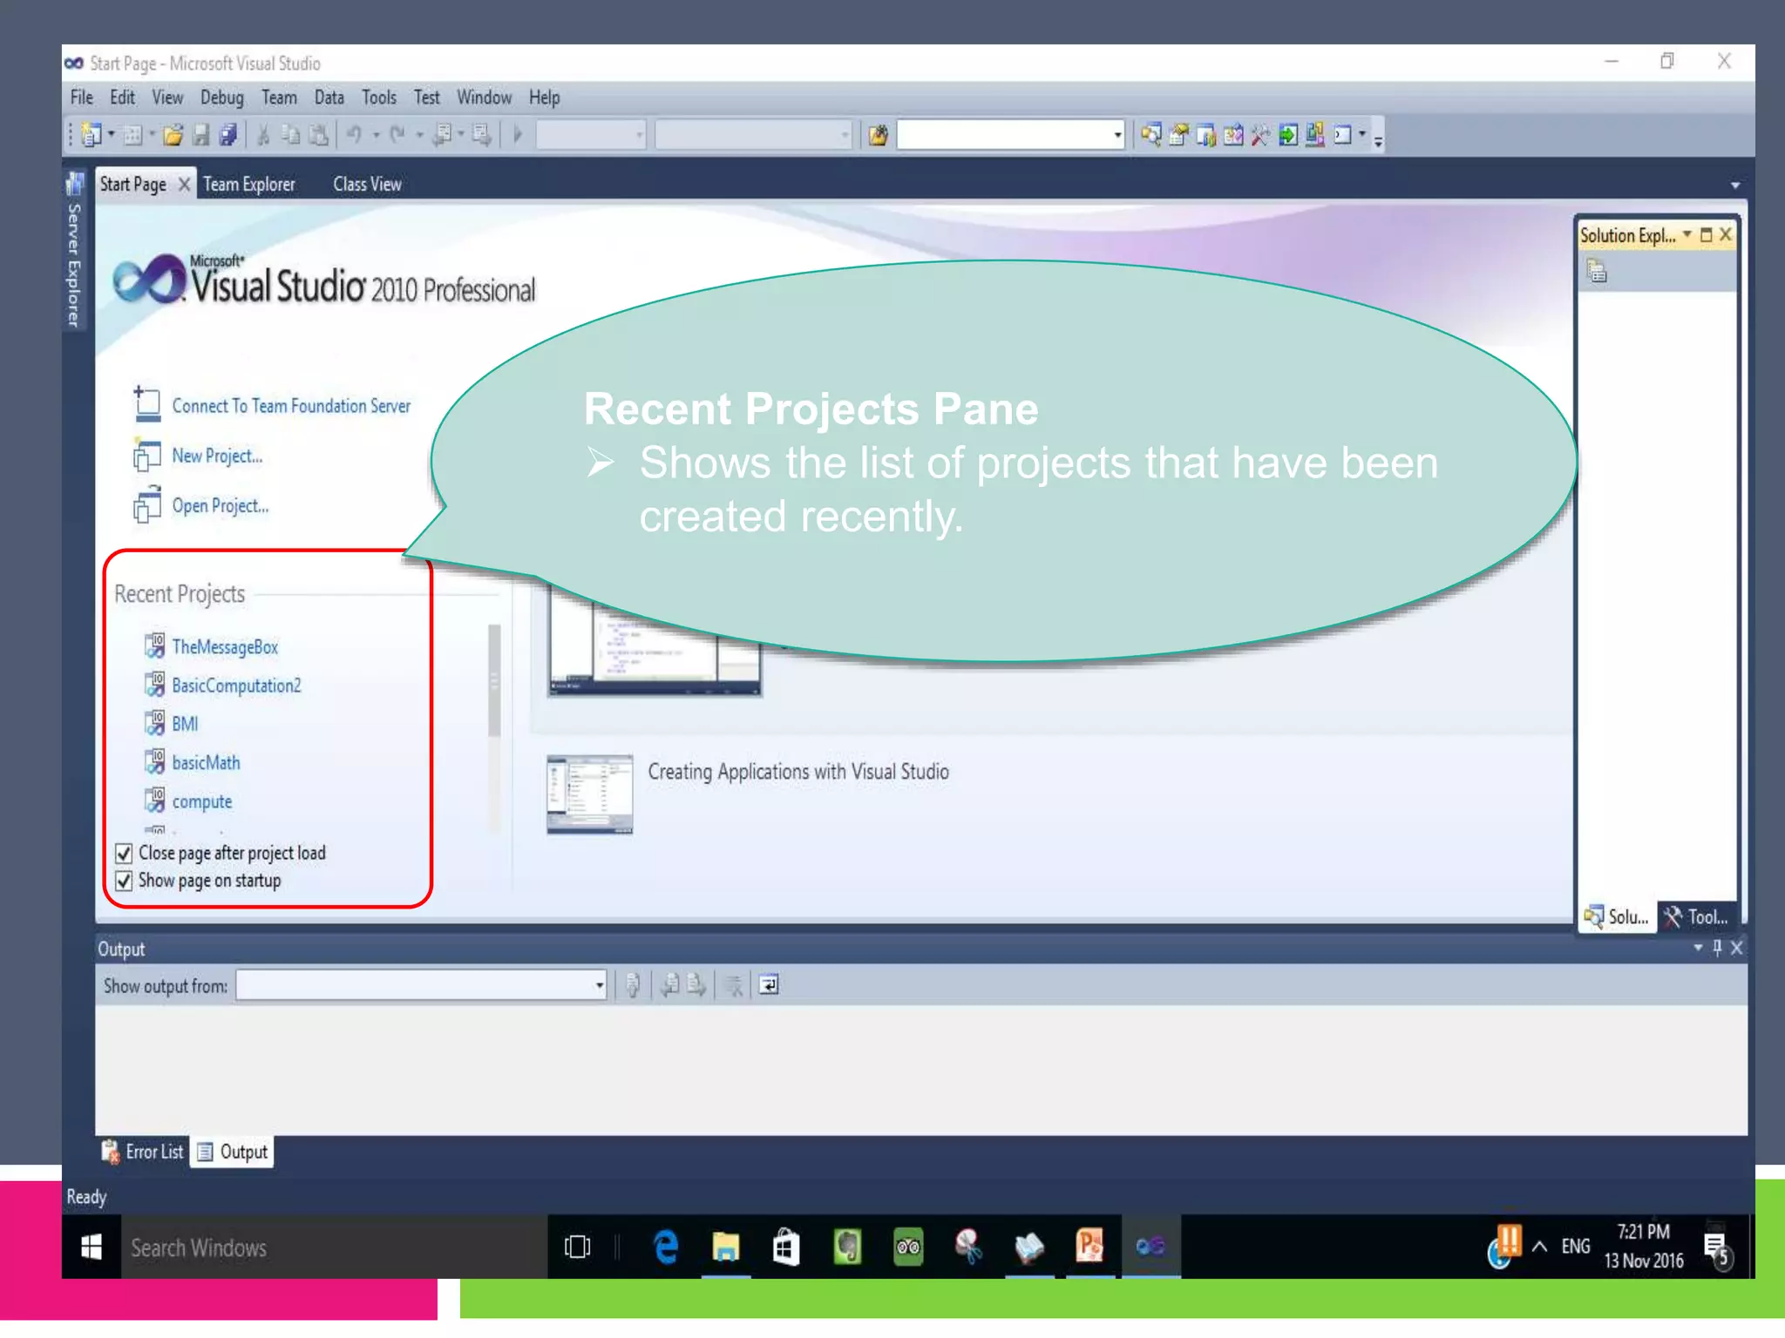This screenshot has width=1785, height=1338.
Task: Click the Start Page green arrow toolbar icon
Action: [x=1288, y=135]
